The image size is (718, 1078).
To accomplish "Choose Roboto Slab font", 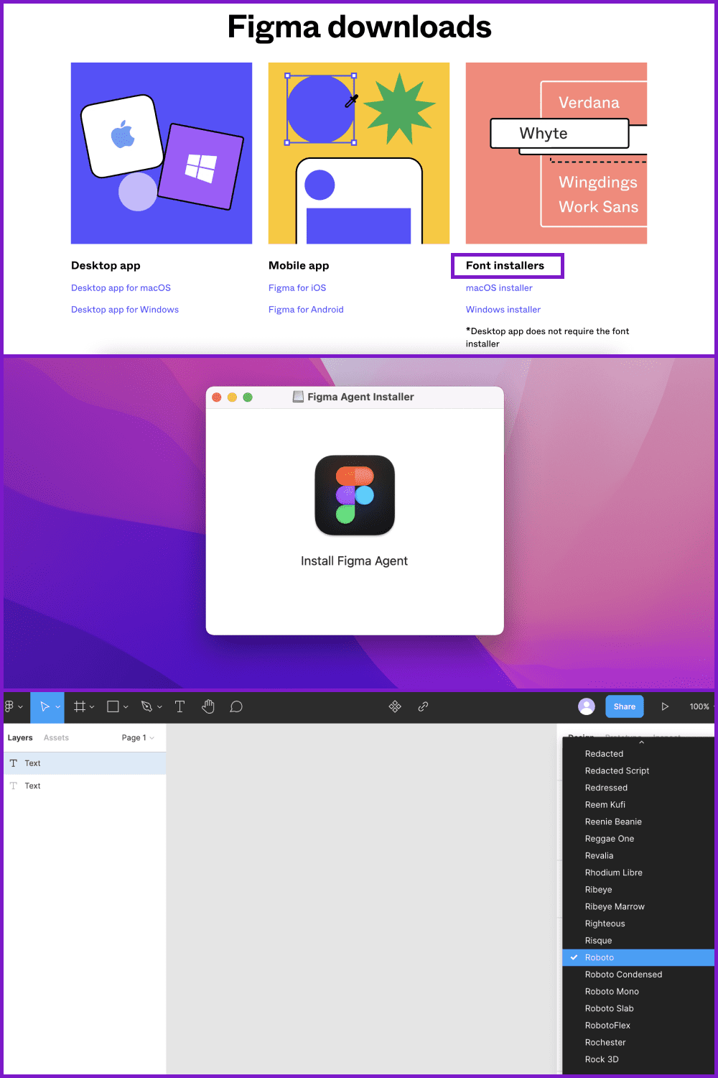I will click(x=638, y=1008).
